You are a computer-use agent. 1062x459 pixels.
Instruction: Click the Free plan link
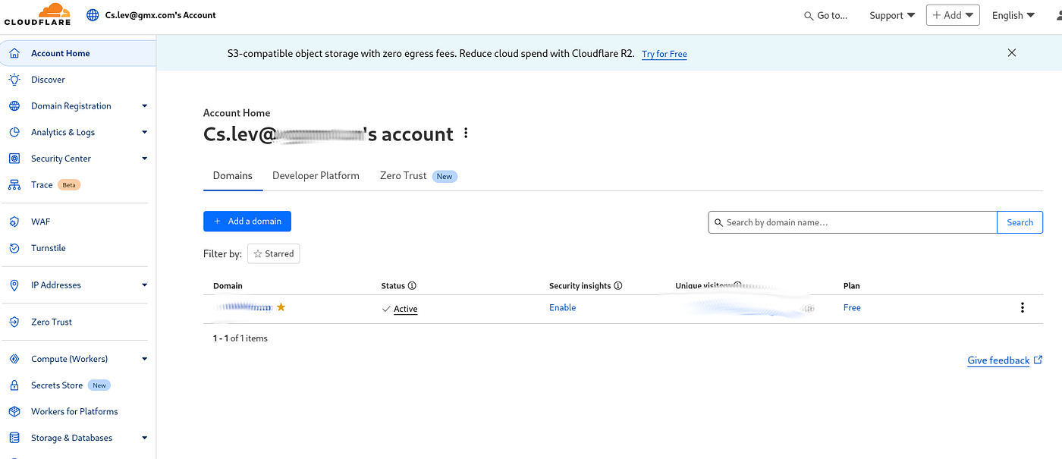852,307
